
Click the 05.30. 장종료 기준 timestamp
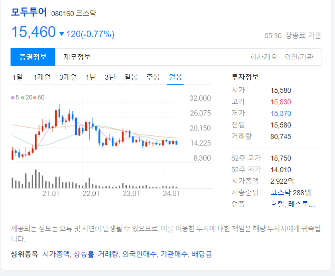pos(293,36)
